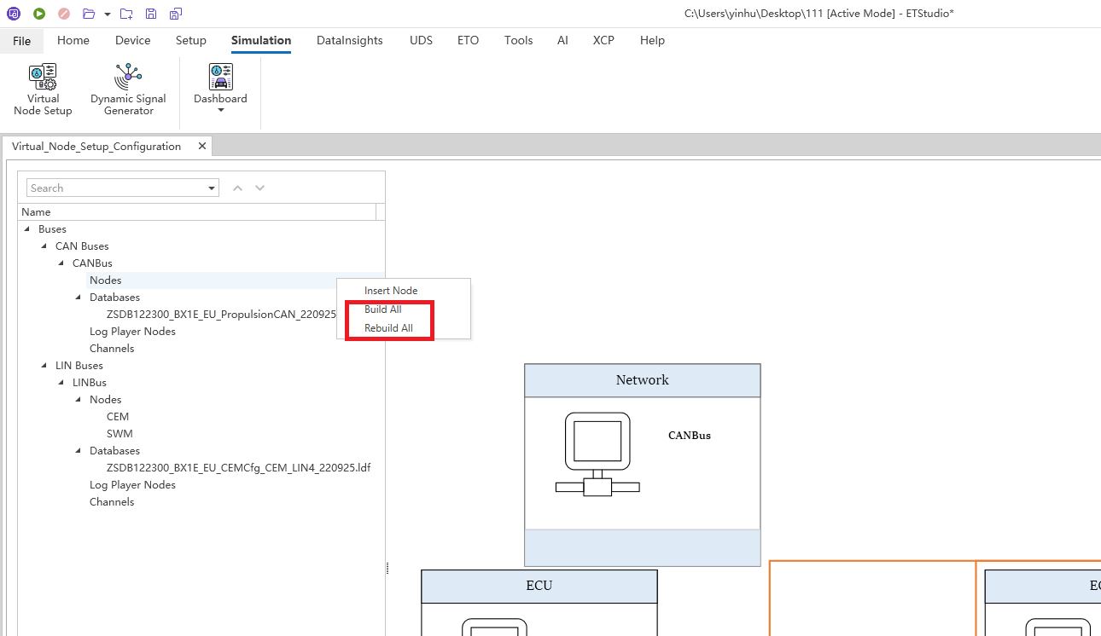Viewport: 1101px width, 636px height.
Task: Collapse the LIN Buses tree node
Action: (x=44, y=366)
